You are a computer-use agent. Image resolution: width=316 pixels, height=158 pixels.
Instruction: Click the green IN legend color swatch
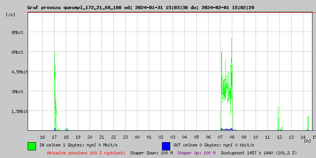tap(32, 146)
